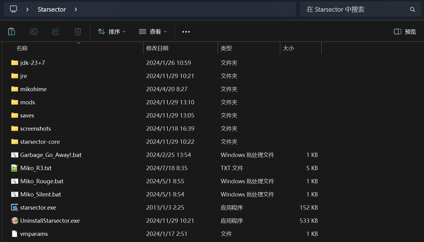Click the rename icon in toolbar

click(x=34, y=32)
